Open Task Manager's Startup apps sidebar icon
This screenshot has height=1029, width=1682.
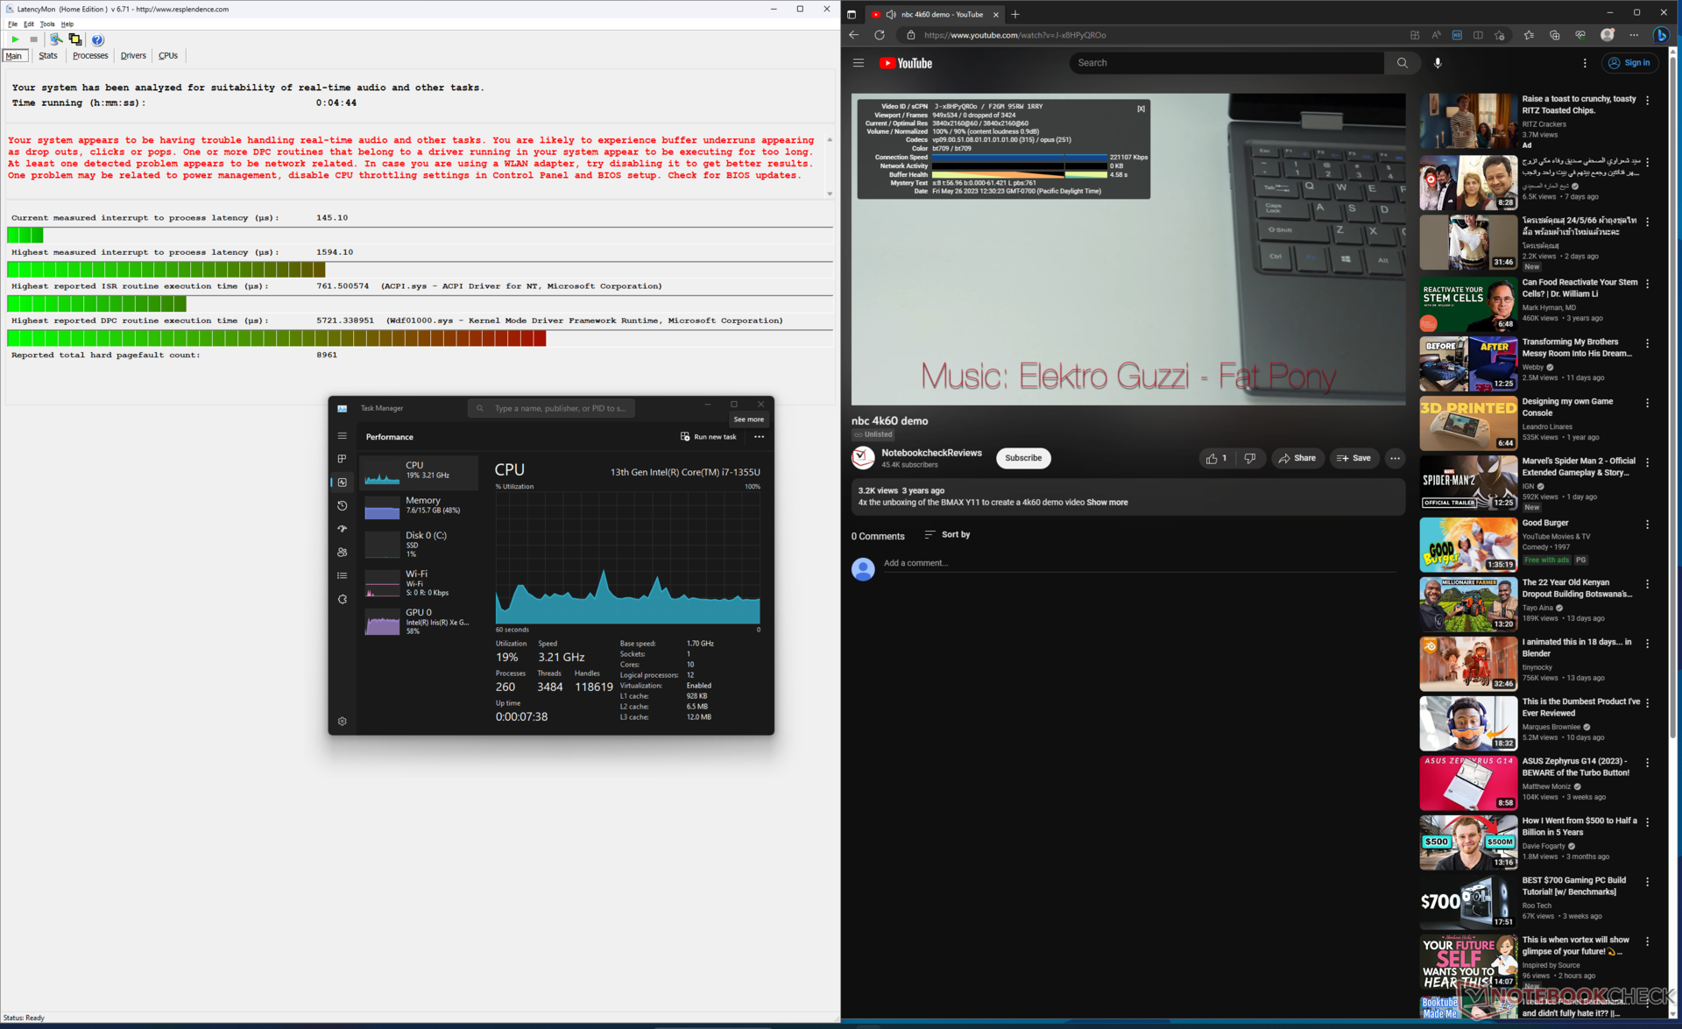[343, 529]
